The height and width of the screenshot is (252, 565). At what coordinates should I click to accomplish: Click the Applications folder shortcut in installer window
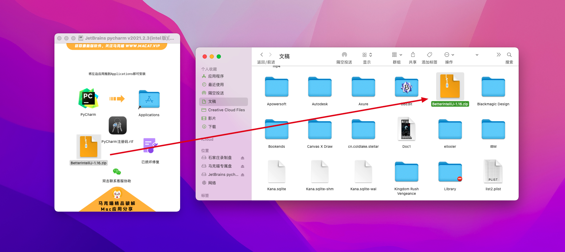149,99
